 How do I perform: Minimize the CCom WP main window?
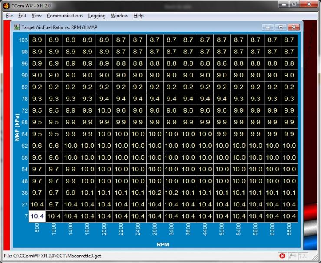[284, 4]
